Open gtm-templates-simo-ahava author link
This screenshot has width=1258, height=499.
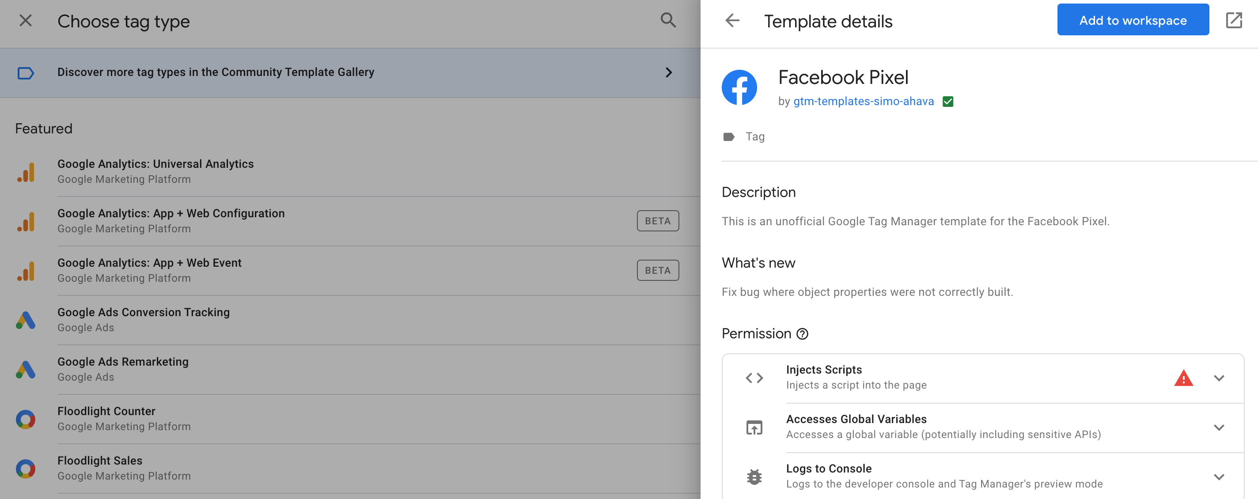point(863,102)
